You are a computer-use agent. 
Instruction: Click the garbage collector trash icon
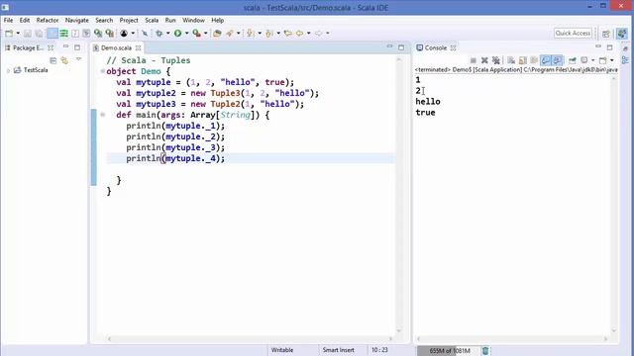[485, 350]
